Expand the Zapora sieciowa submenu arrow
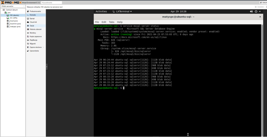Image resolution: width=267 pixels, height=137 pixels. tap(43, 47)
